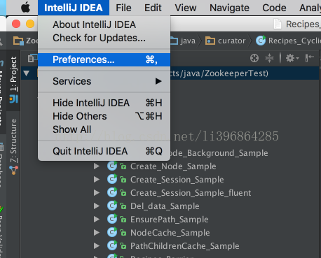Open the Edit menu
The width and height of the screenshot is (321, 258).
point(153,8)
